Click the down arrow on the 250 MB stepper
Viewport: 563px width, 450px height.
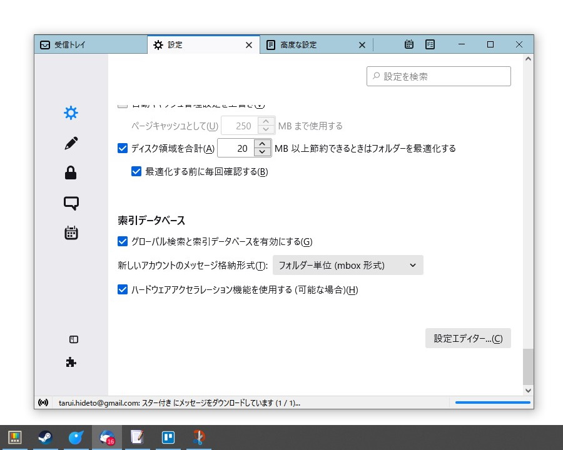pyautogui.click(x=265, y=129)
